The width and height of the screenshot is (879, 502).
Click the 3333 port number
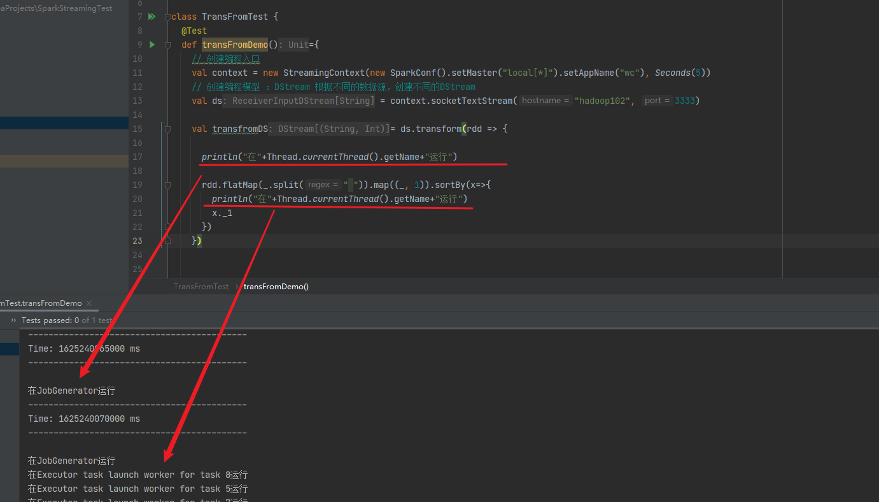point(685,101)
